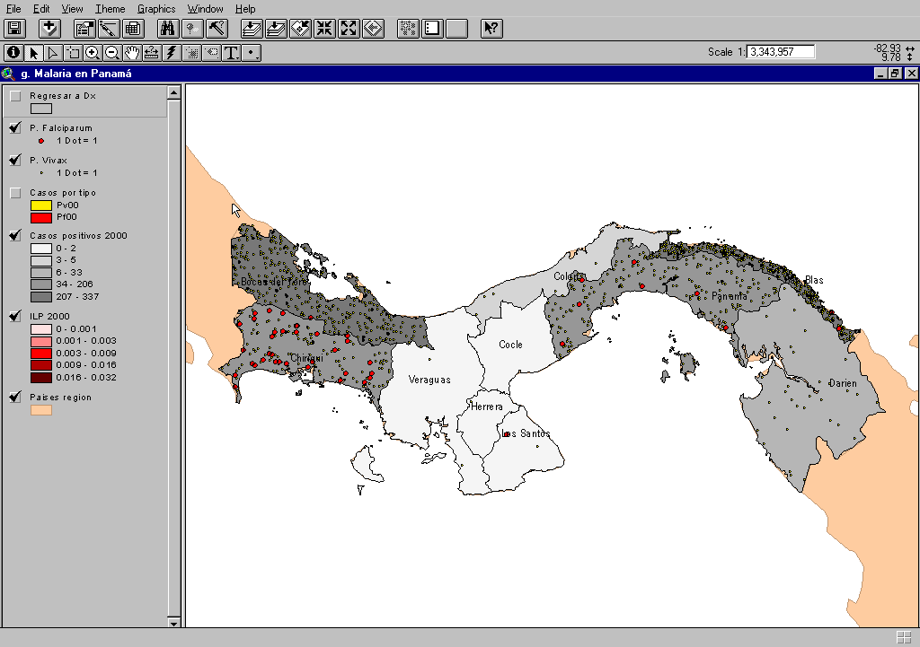Click the Scale input field
Image resolution: width=920 pixels, height=647 pixels.
pyautogui.click(x=781, y=52)
